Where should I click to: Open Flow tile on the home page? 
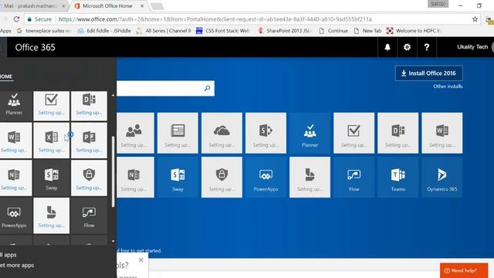(x=354, y=177)
